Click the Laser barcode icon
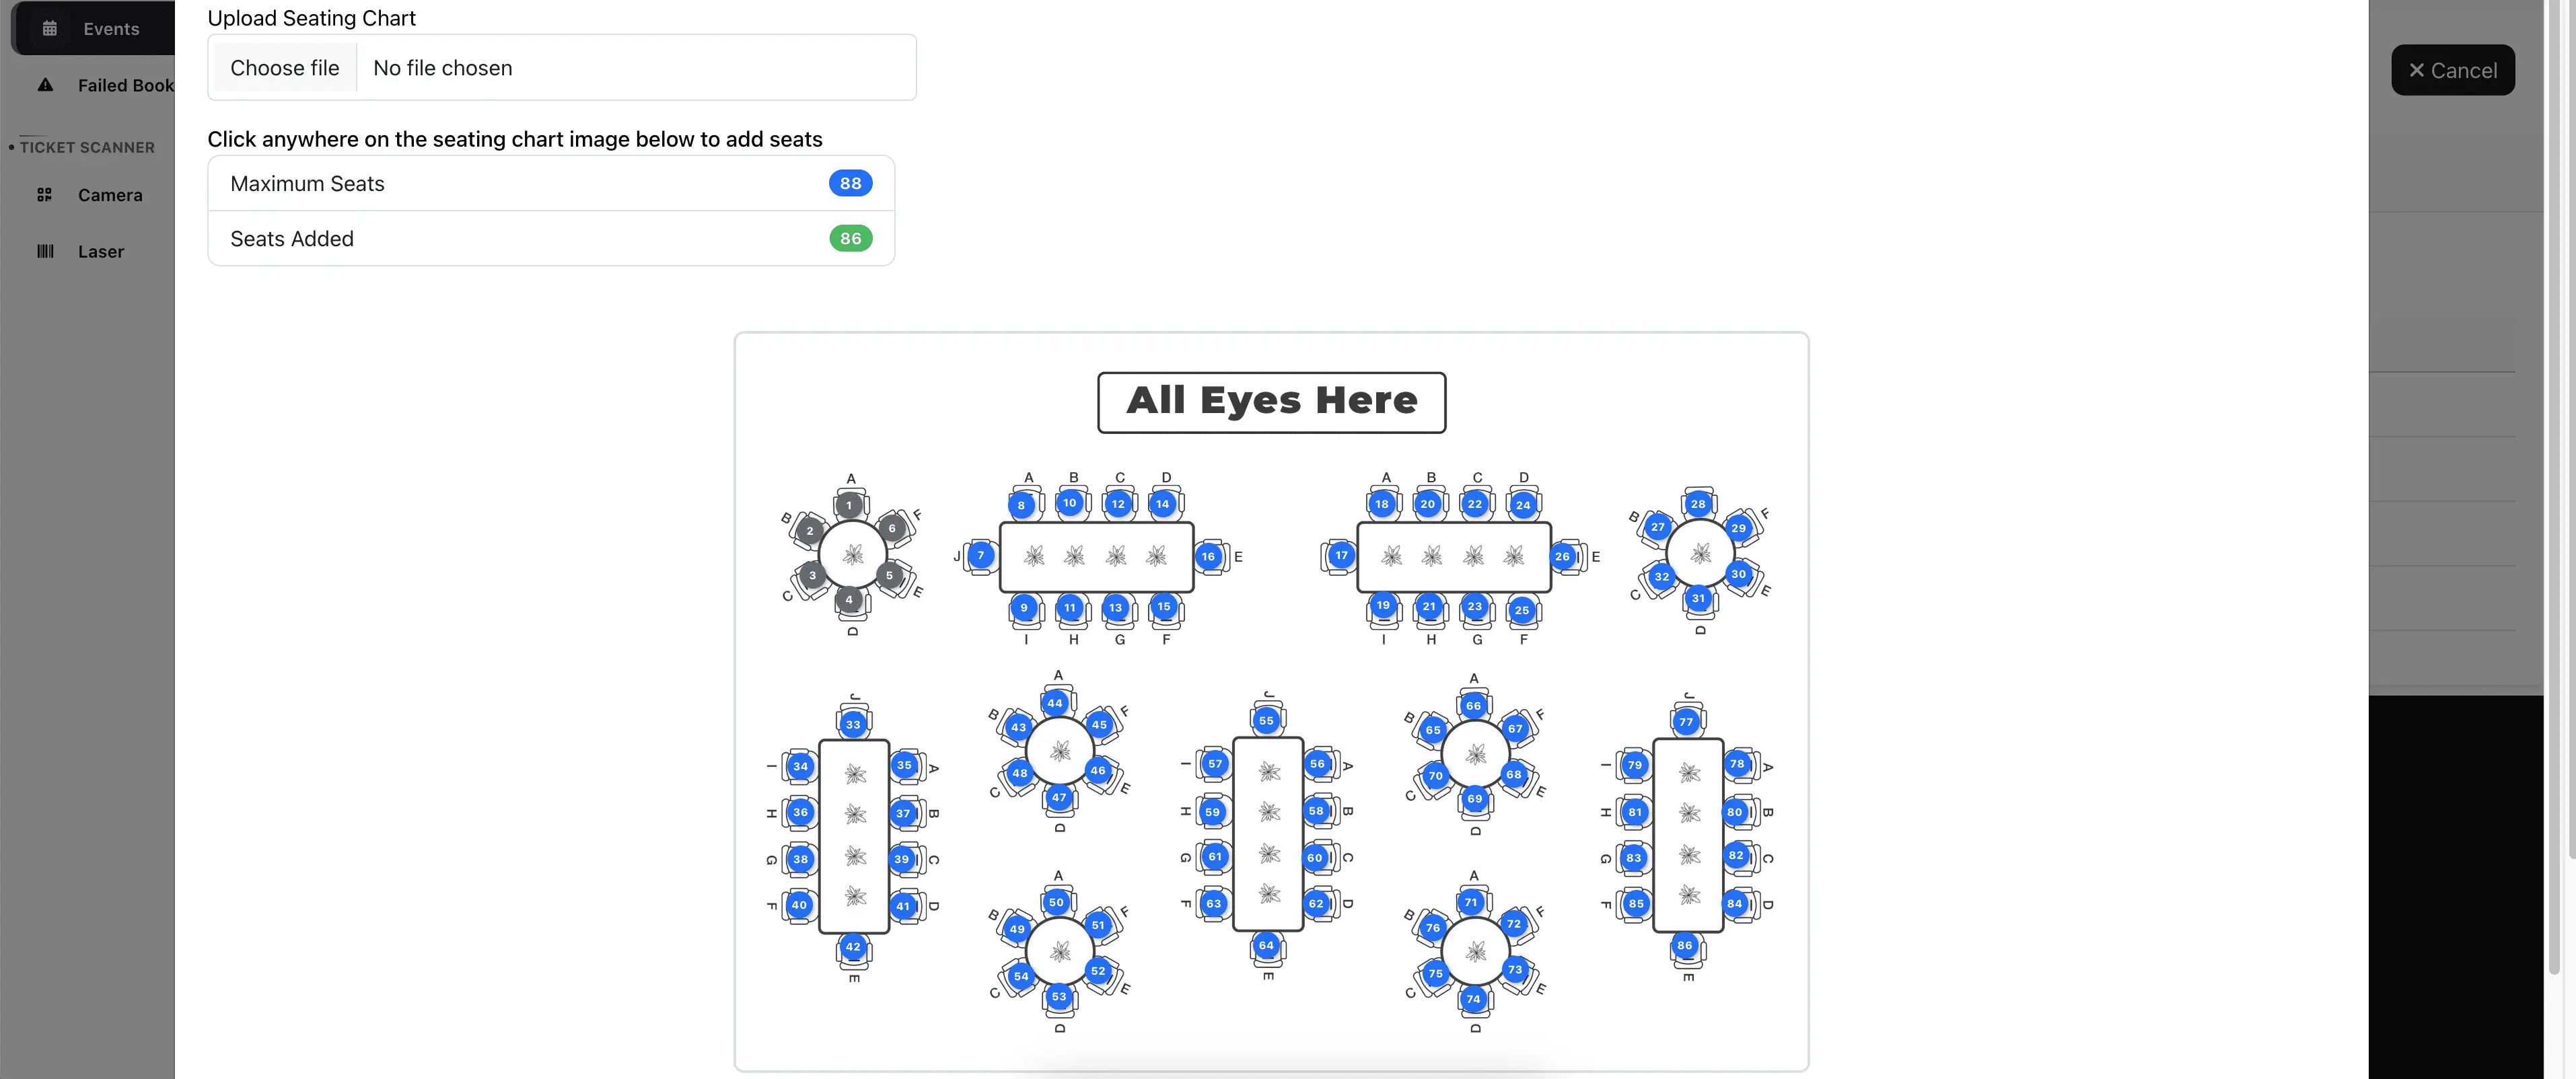The image size is (2576, 1079). click(45, 251)
